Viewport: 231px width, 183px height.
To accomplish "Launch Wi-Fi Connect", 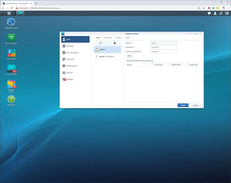I will (12, 38).
